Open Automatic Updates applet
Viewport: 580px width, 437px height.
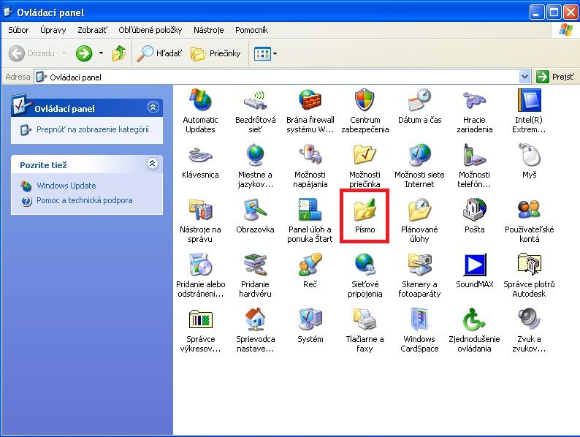click(x=200, y=111)
